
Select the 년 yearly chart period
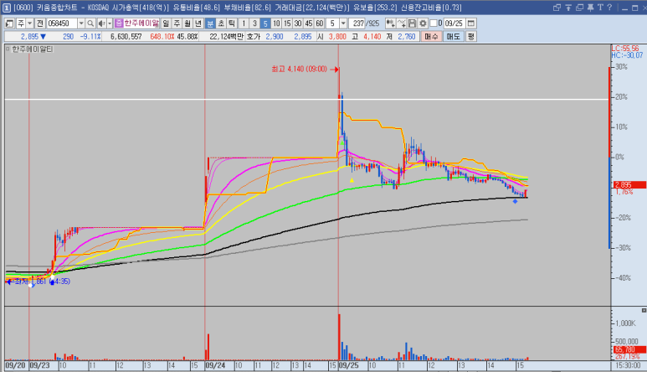click(x=198, y=23)
